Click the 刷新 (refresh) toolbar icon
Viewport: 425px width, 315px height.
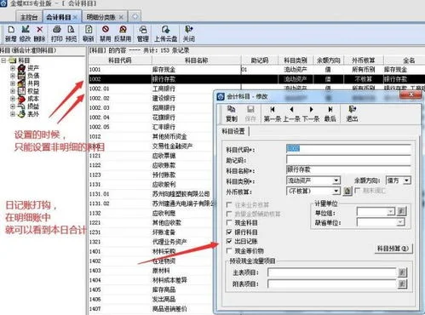(x=89, y=33)
